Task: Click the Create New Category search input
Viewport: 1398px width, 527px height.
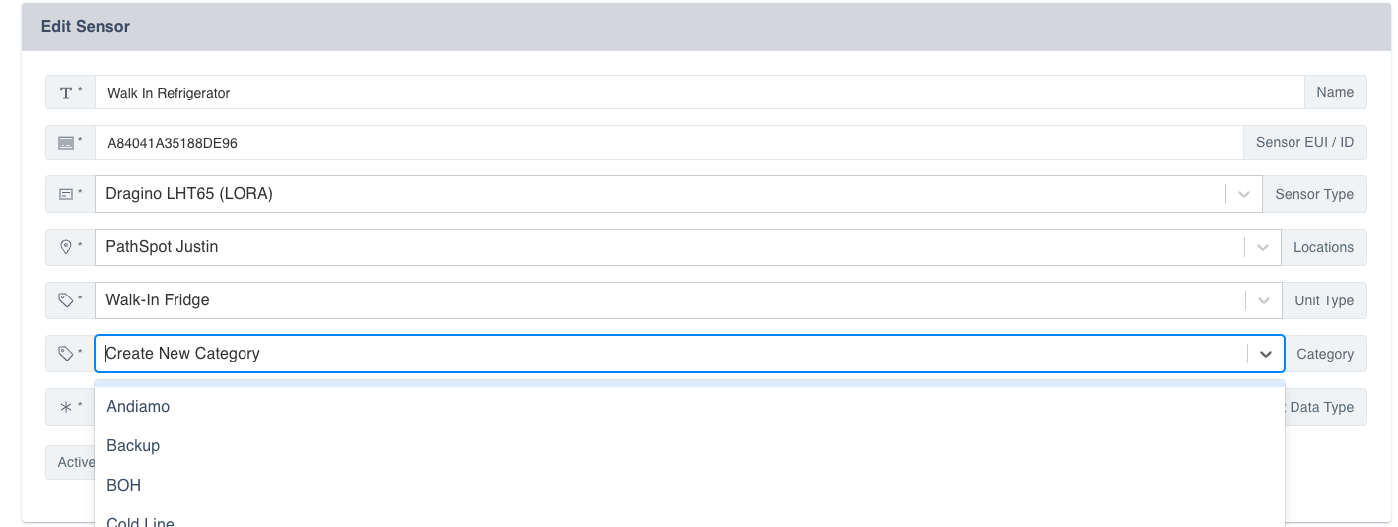Action: [x=670, y=354]
